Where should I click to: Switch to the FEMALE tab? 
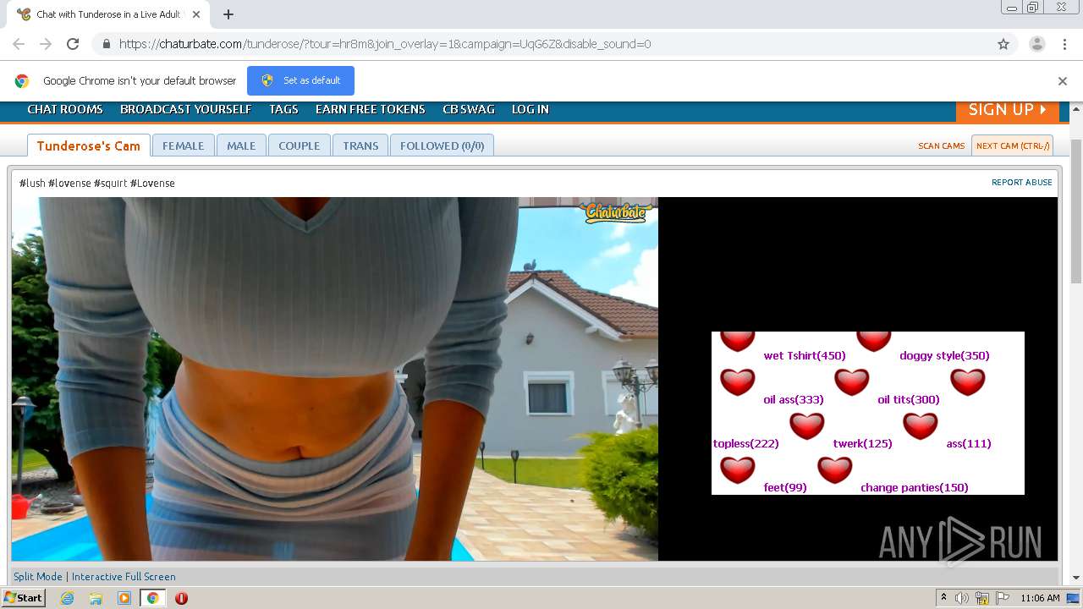(x=184, y=145)
